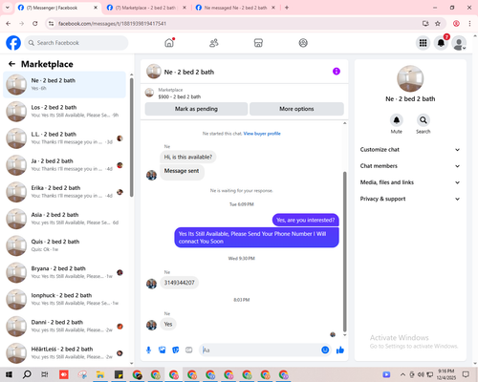Send a thumbs up like
This screenshot has width=478, height=382.
[340, 350]
